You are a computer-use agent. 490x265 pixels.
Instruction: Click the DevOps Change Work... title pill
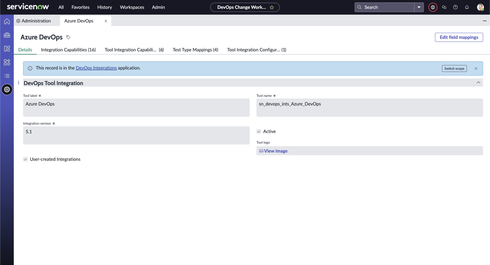[241, 7]
